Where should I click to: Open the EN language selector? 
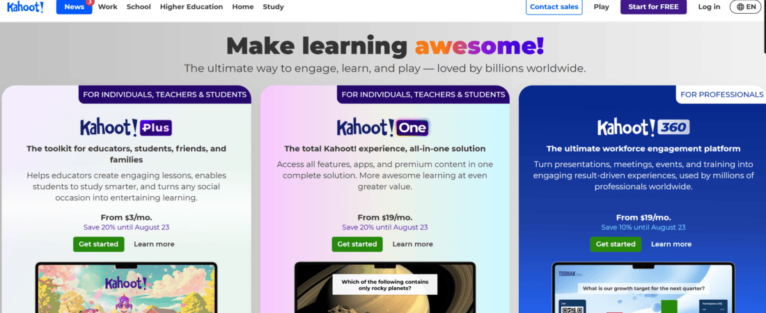pyautogui.click(x=746, y=7)
